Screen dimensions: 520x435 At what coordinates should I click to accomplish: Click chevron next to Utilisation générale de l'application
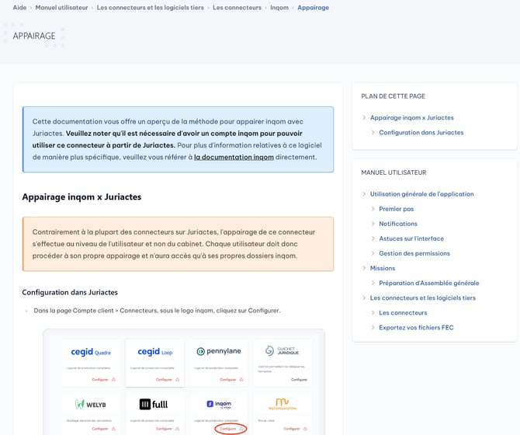(x=363, y=194)
